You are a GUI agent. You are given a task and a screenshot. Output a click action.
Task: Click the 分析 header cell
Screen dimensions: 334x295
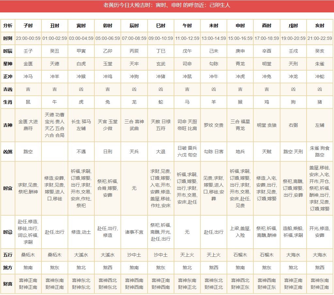click(8, 25)
